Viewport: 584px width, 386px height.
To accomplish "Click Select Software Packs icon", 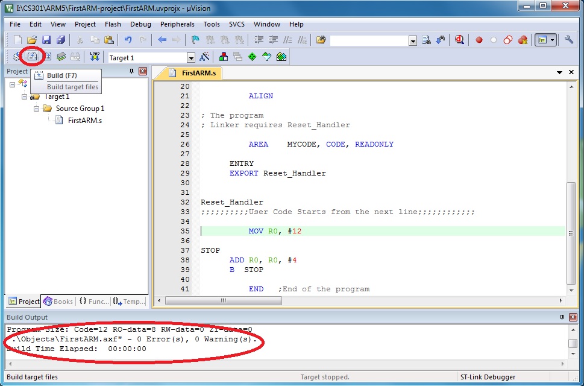I will (267, 57).
